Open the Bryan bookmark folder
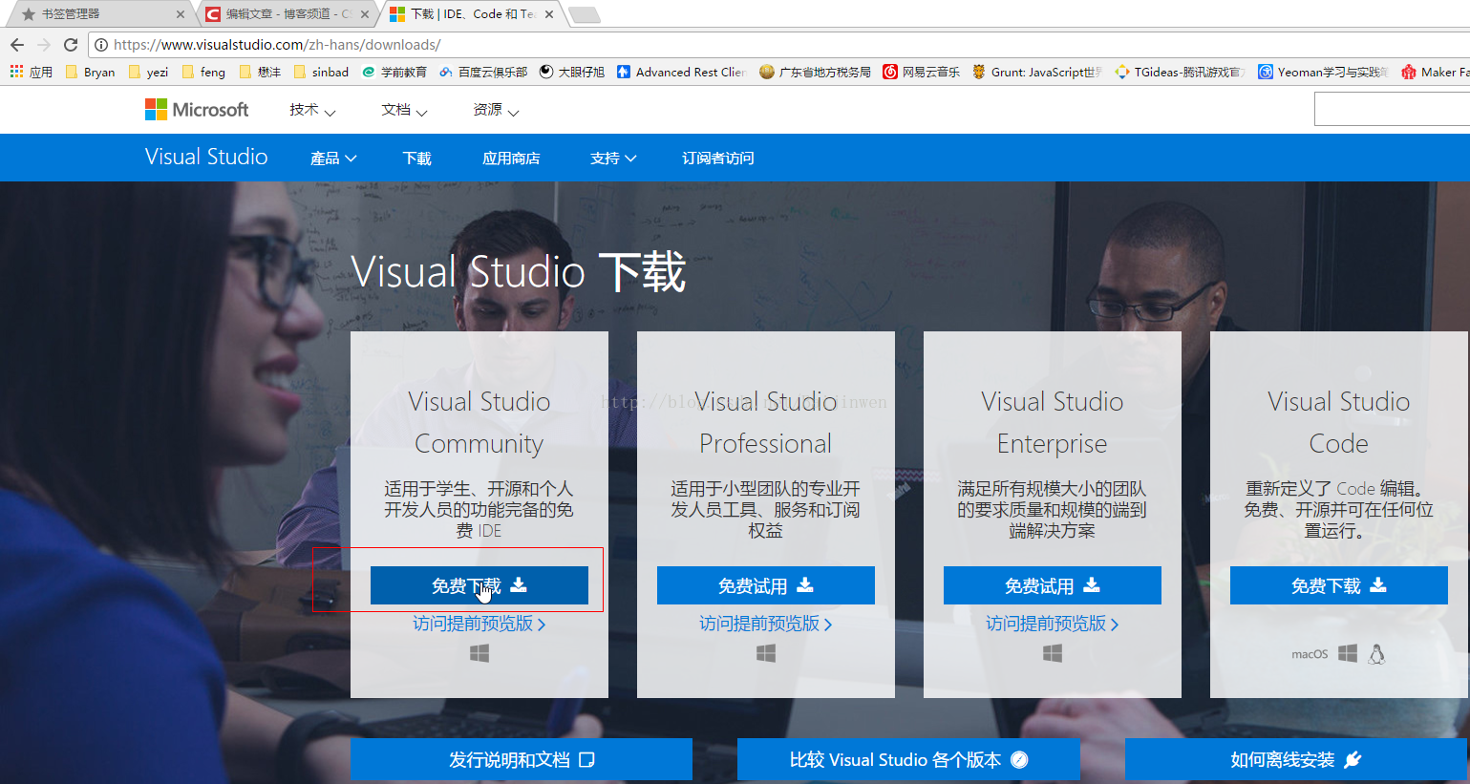The image size is (1470, 784). [x=90, y=72]
